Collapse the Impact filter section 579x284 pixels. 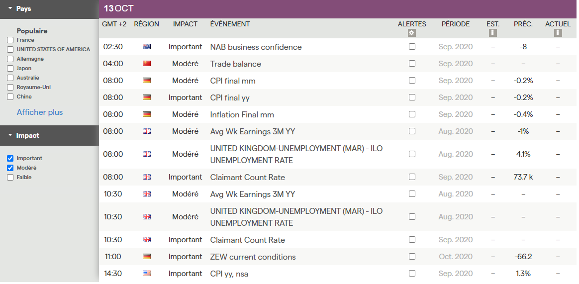tap(10, 135)
